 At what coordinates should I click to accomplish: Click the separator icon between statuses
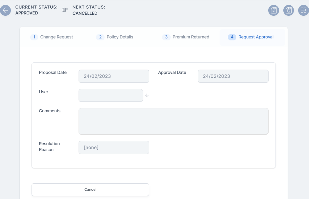point(65,10)
